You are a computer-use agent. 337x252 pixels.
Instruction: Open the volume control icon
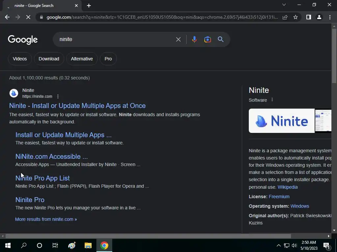click(x=294, y=245)
